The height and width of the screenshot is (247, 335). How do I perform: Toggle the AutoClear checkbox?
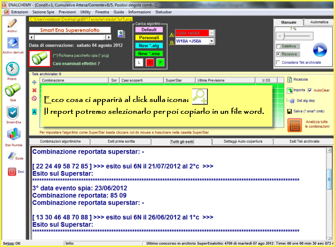tap(310, 90)
